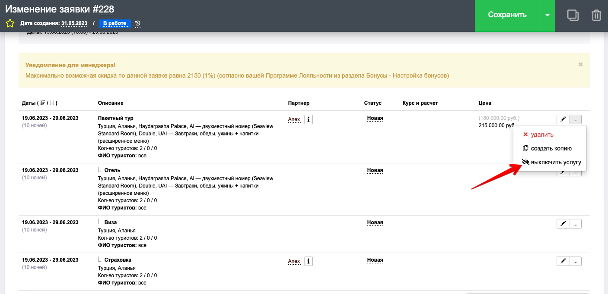608x294 pixels.
Task: Change the В работе status badge
Action: pos(115,23)
